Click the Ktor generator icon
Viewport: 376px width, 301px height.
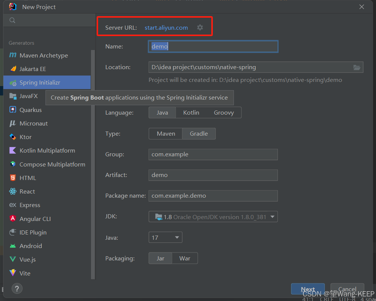click(x=13, y=137)
